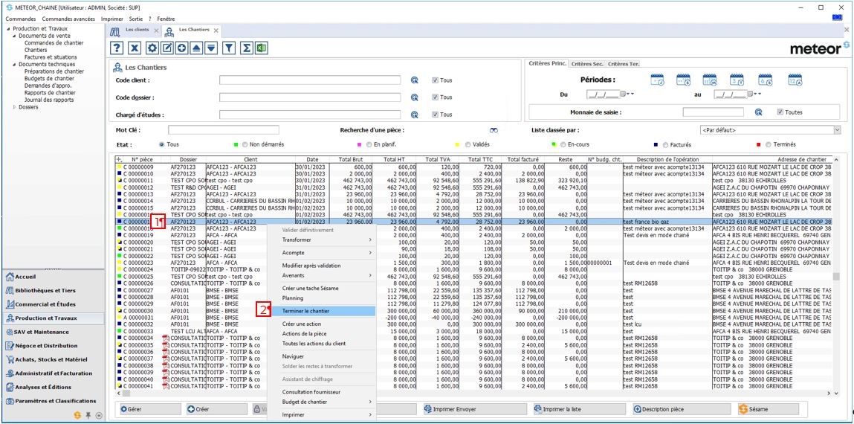Viewport: 854px width, 424px height.
Task: Uncheck Tous checkbox for Chargé d'études
Action: [x=435, y=115]
